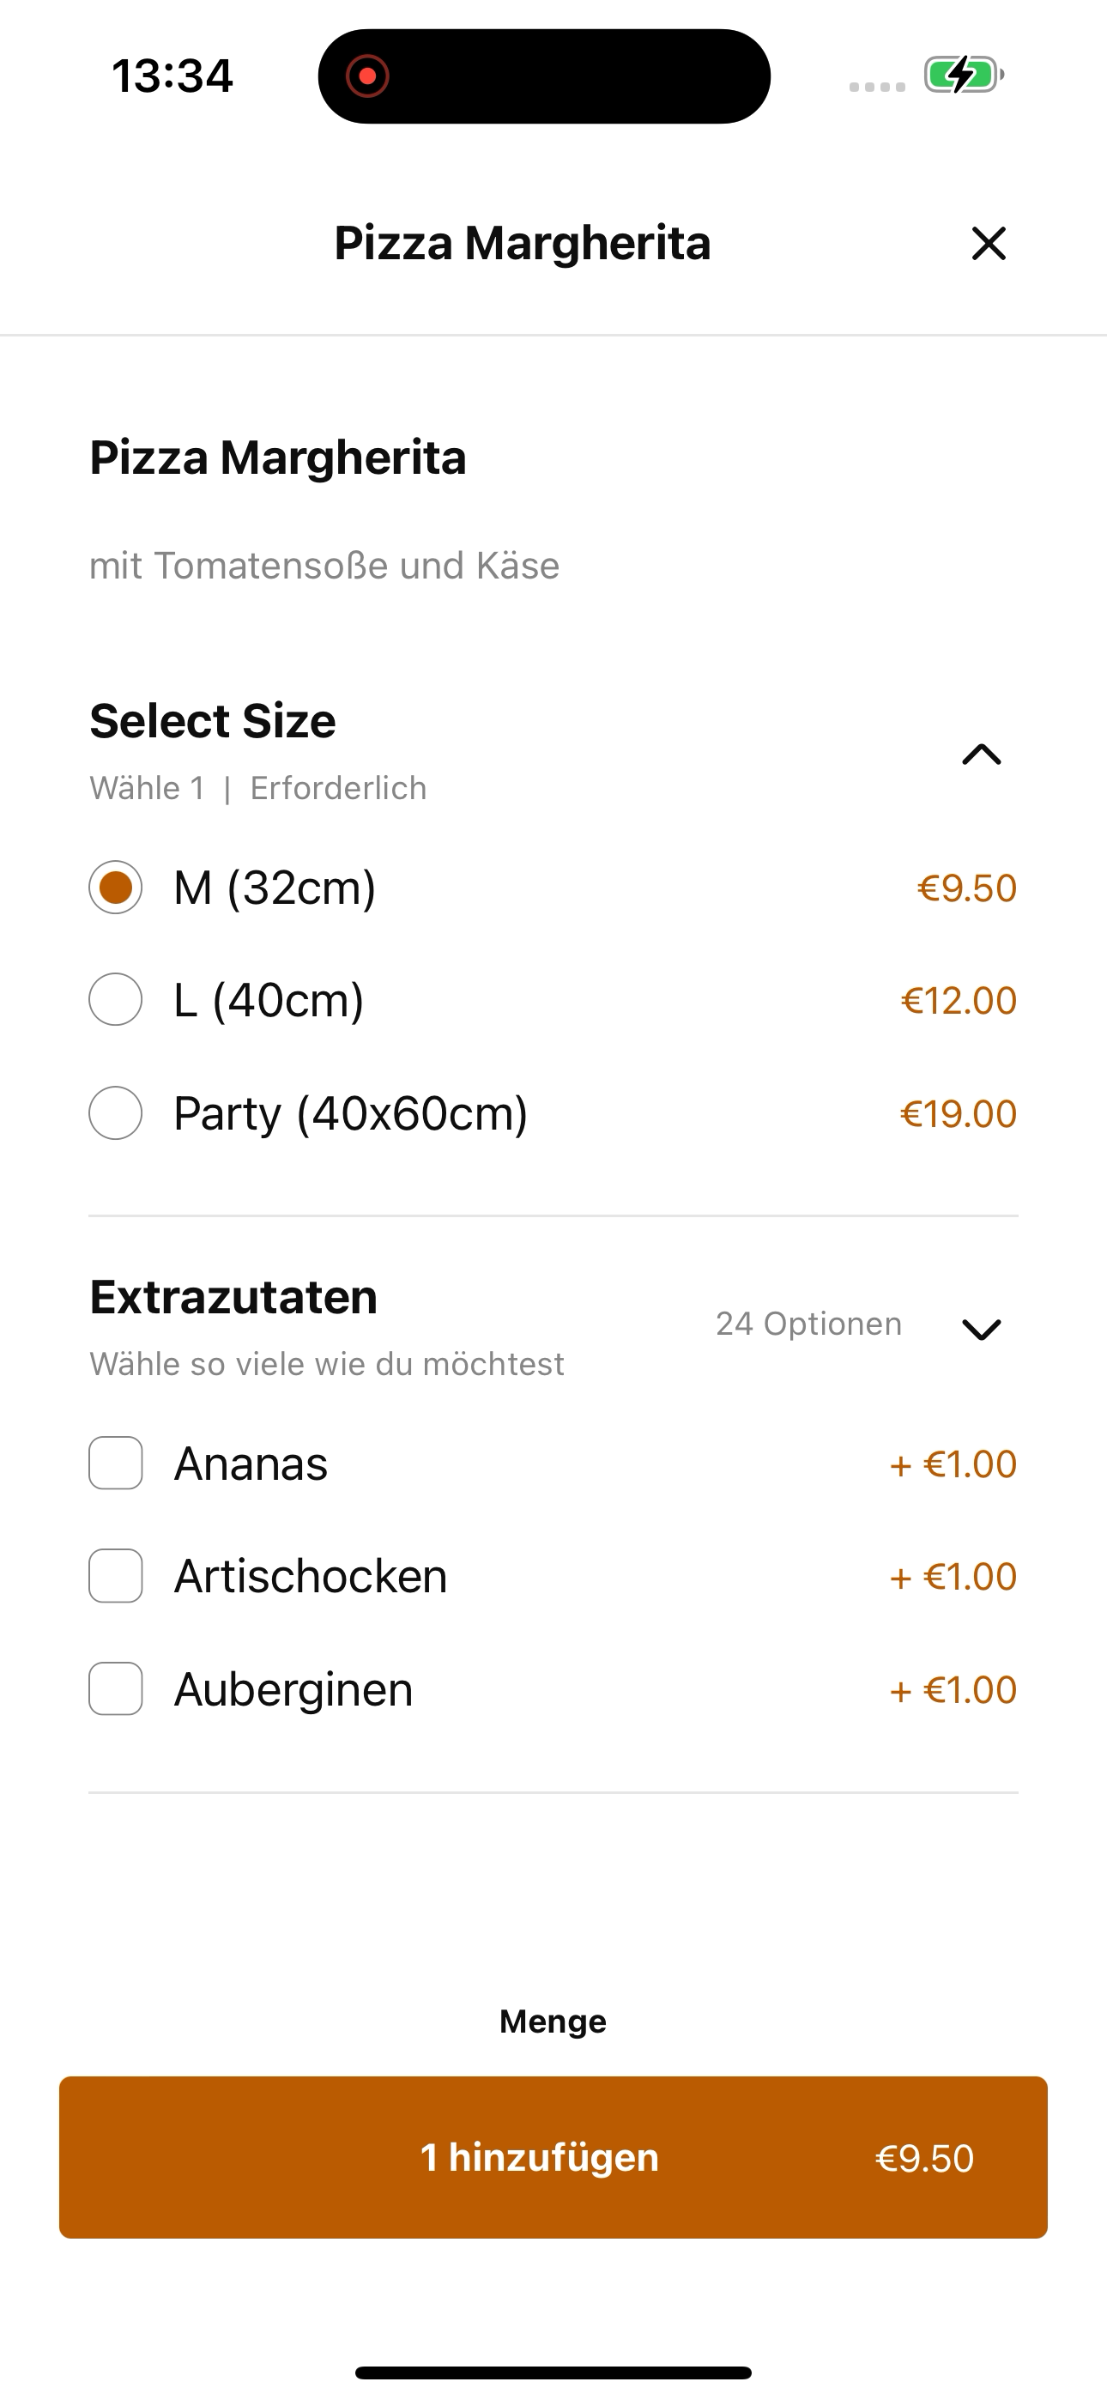The width and height of the screenshot is (1107, 2400).
Task: Tap the Menge quantity label
Action: click(553, 2021)
